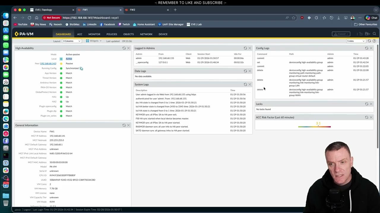Viewport: 380px width, 213px height.
Task: Open the peer link 192.168.68.142
Action: pyautogui.click(x=48, y=64)
